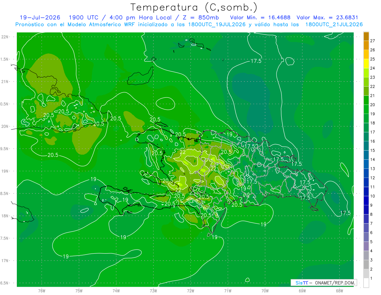Click the colorbar value label 27
The image size is (381, 295).
coord(372,41)
